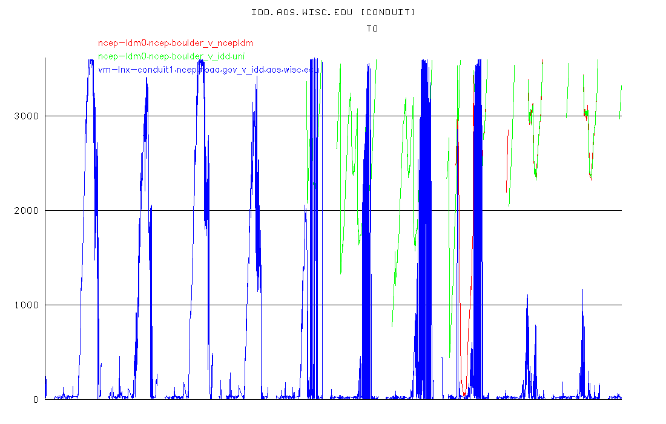Click the green line's end at far right
The image size is (666, 424).
coord(621,87)
